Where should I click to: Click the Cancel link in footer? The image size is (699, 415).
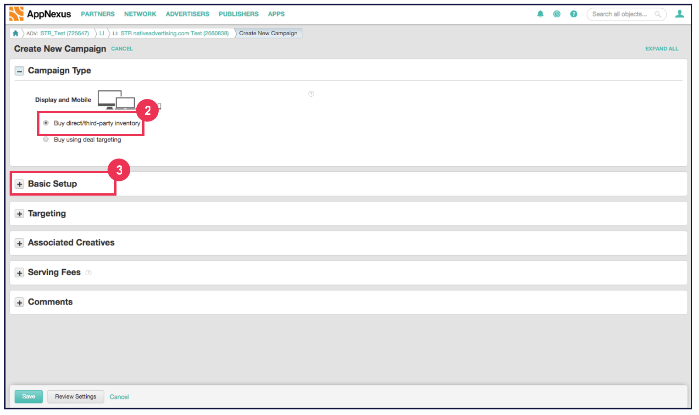(x=119, y=397)
